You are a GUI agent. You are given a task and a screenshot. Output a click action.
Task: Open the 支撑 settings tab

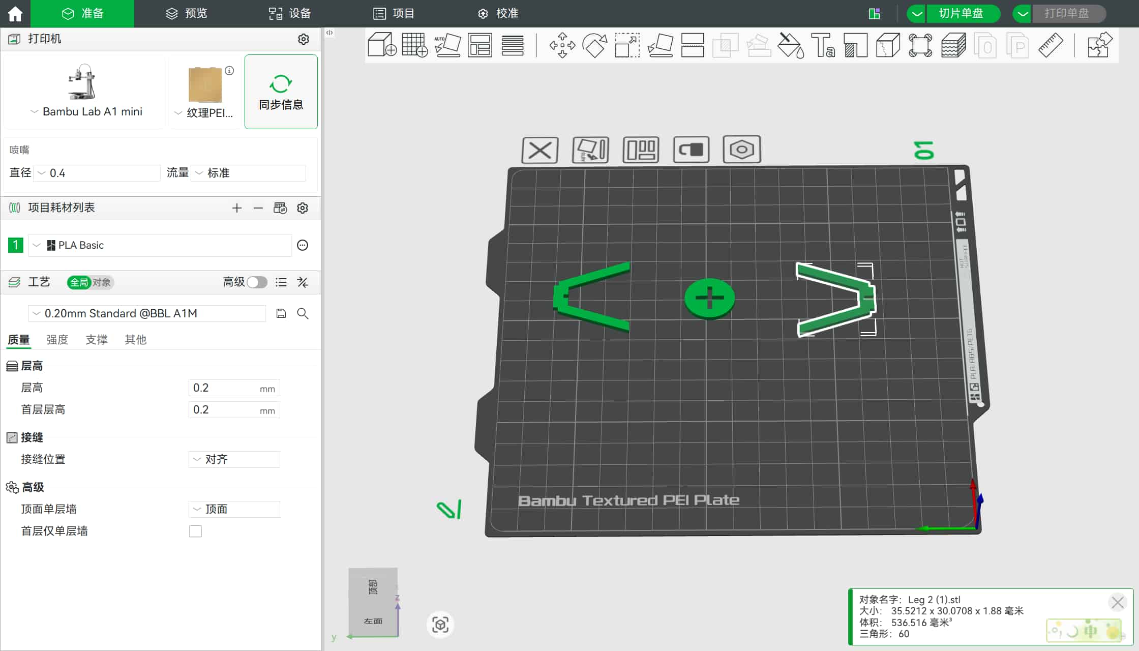(96, 340)
